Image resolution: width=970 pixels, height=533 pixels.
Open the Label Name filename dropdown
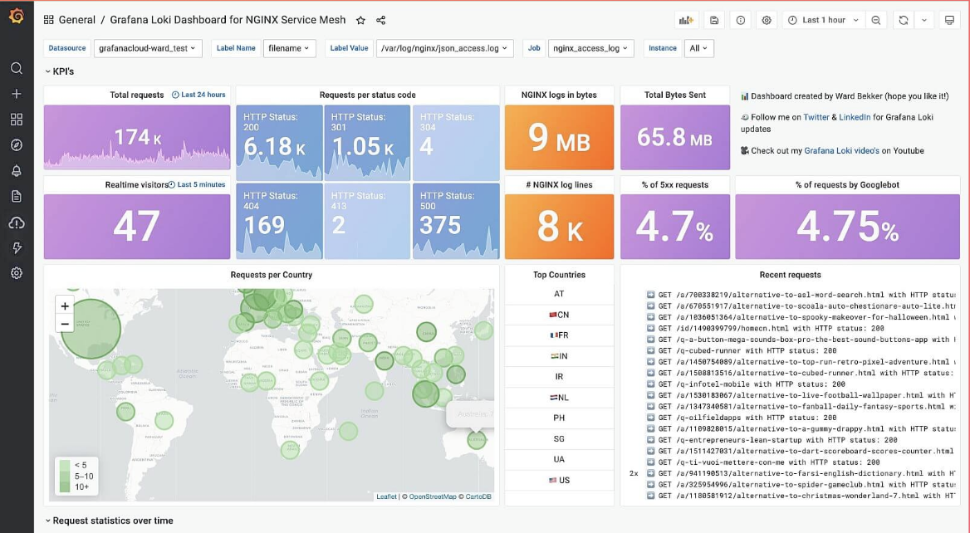(x=290, y=48)
